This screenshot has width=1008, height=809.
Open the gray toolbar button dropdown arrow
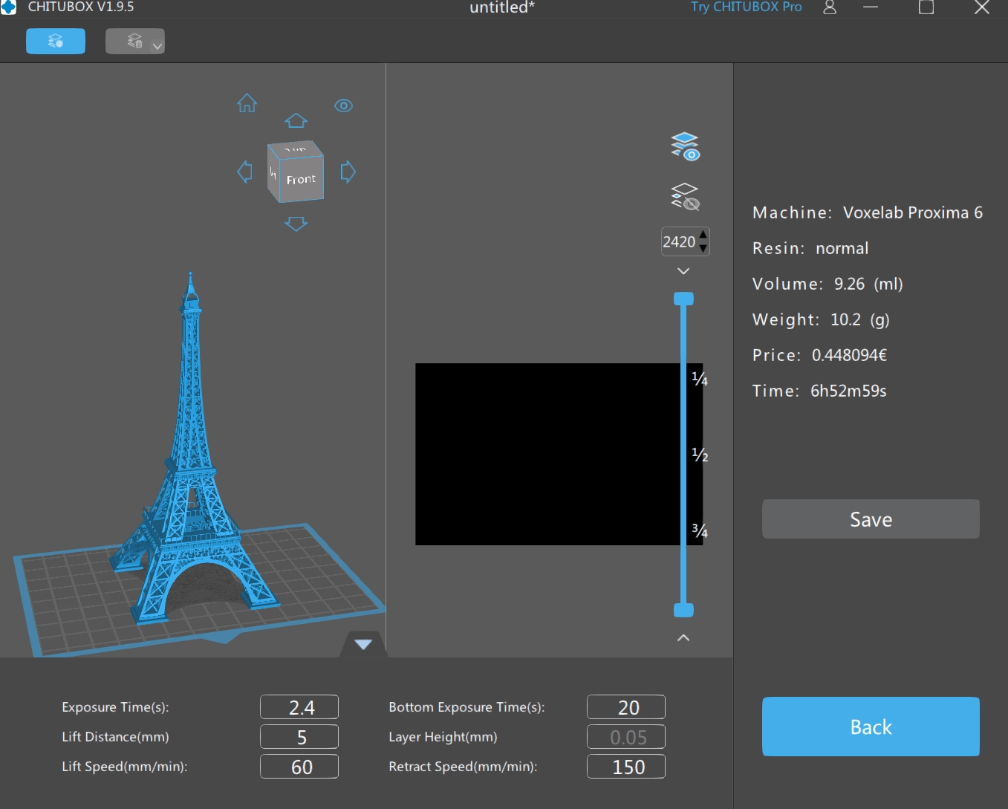point(157,46)
